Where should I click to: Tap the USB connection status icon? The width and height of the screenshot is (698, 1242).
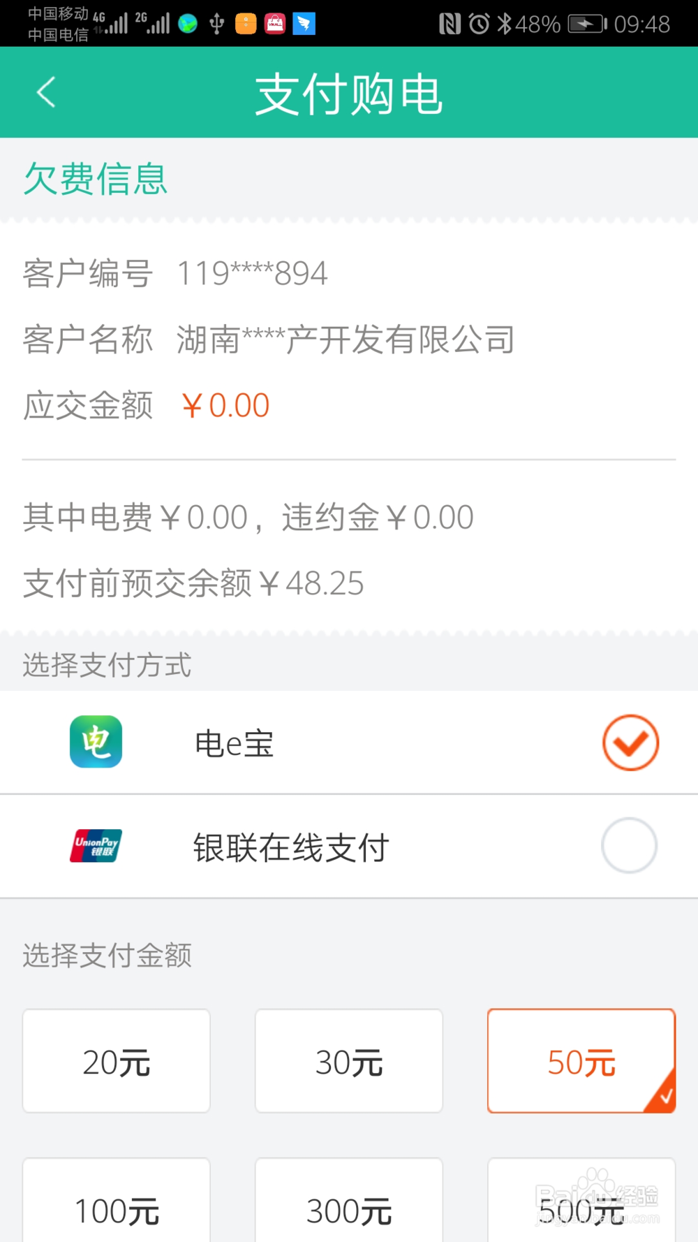217,24
